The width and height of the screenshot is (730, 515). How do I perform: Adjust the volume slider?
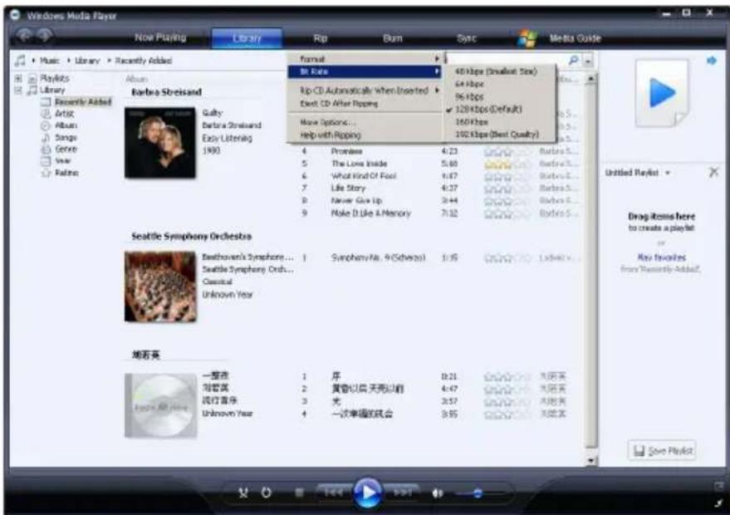click(478, 493)
